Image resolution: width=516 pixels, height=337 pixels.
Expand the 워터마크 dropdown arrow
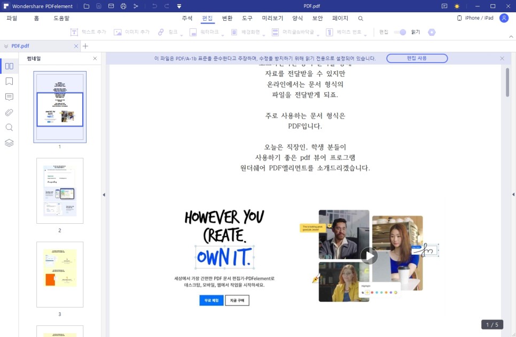click(x=223, y=35)
